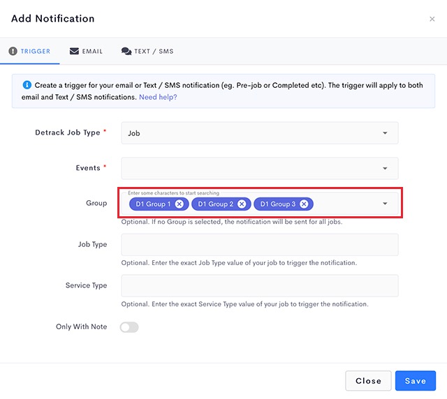Open the Detrack Job Type dropdown

coord(260,133)
